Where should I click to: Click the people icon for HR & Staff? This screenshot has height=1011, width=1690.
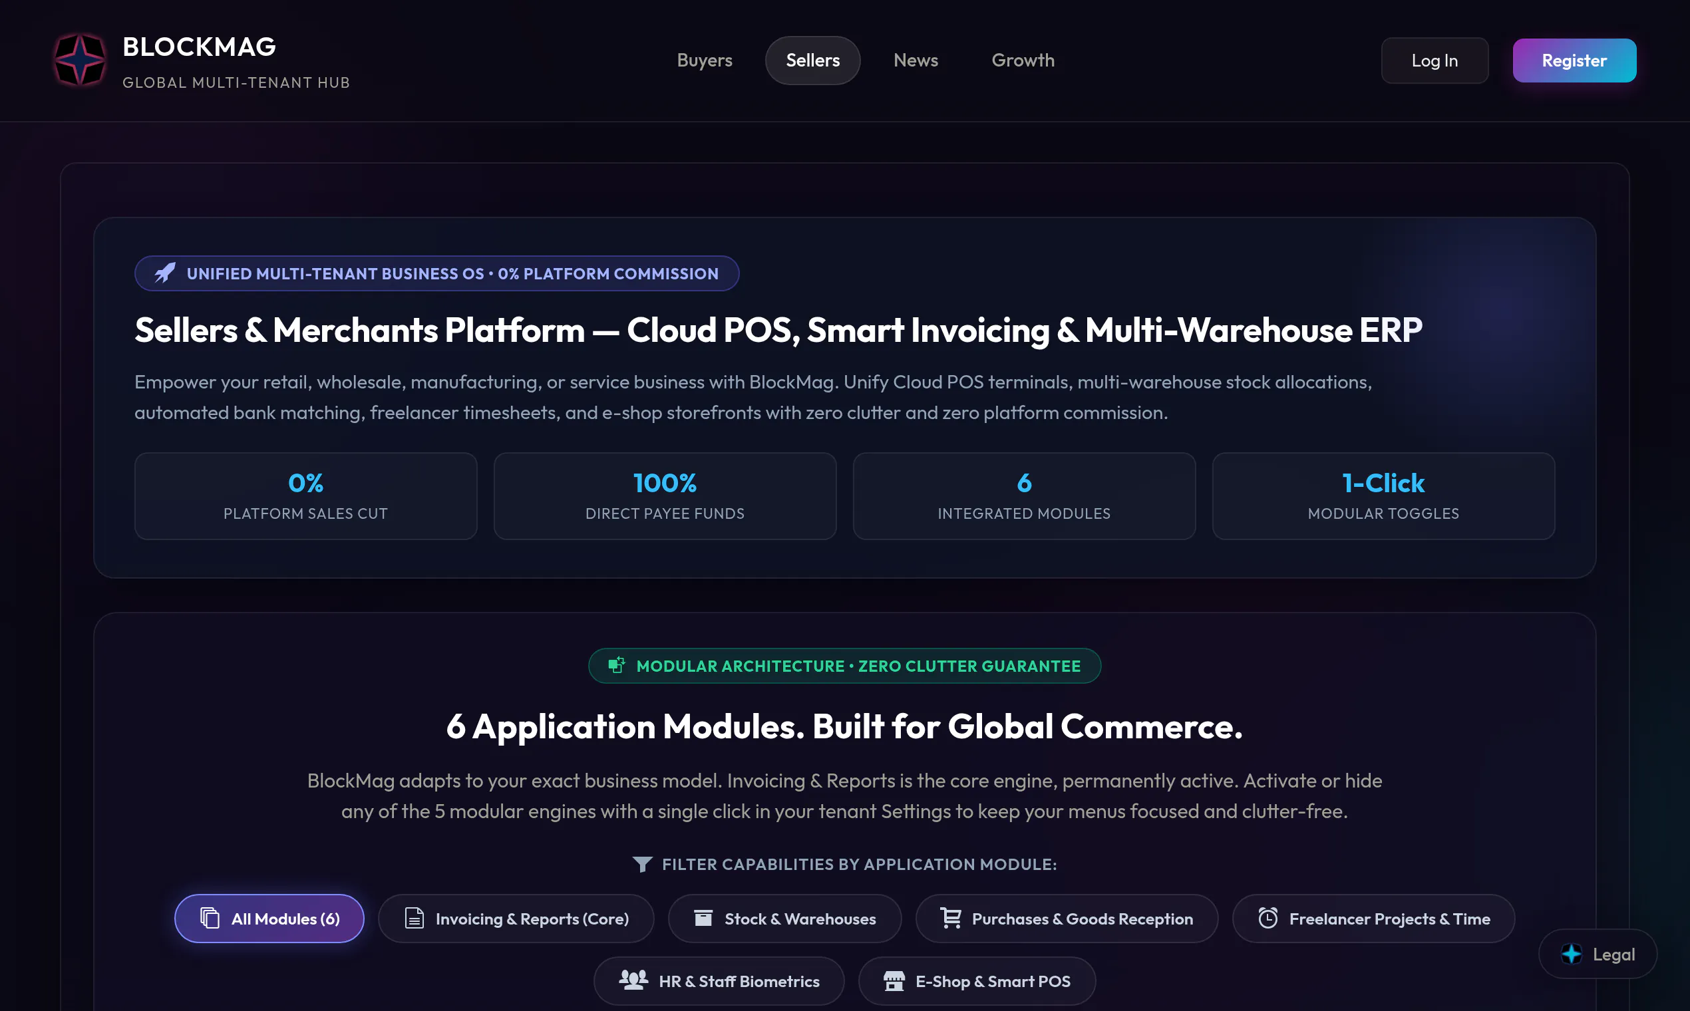(x=633, y=980)
